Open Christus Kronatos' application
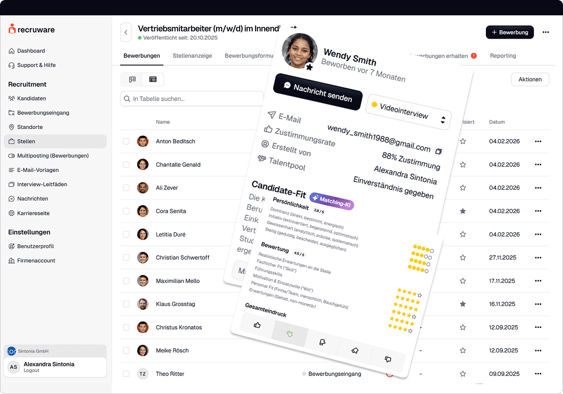This screenshot has width=563, height=394. point(178,327)
